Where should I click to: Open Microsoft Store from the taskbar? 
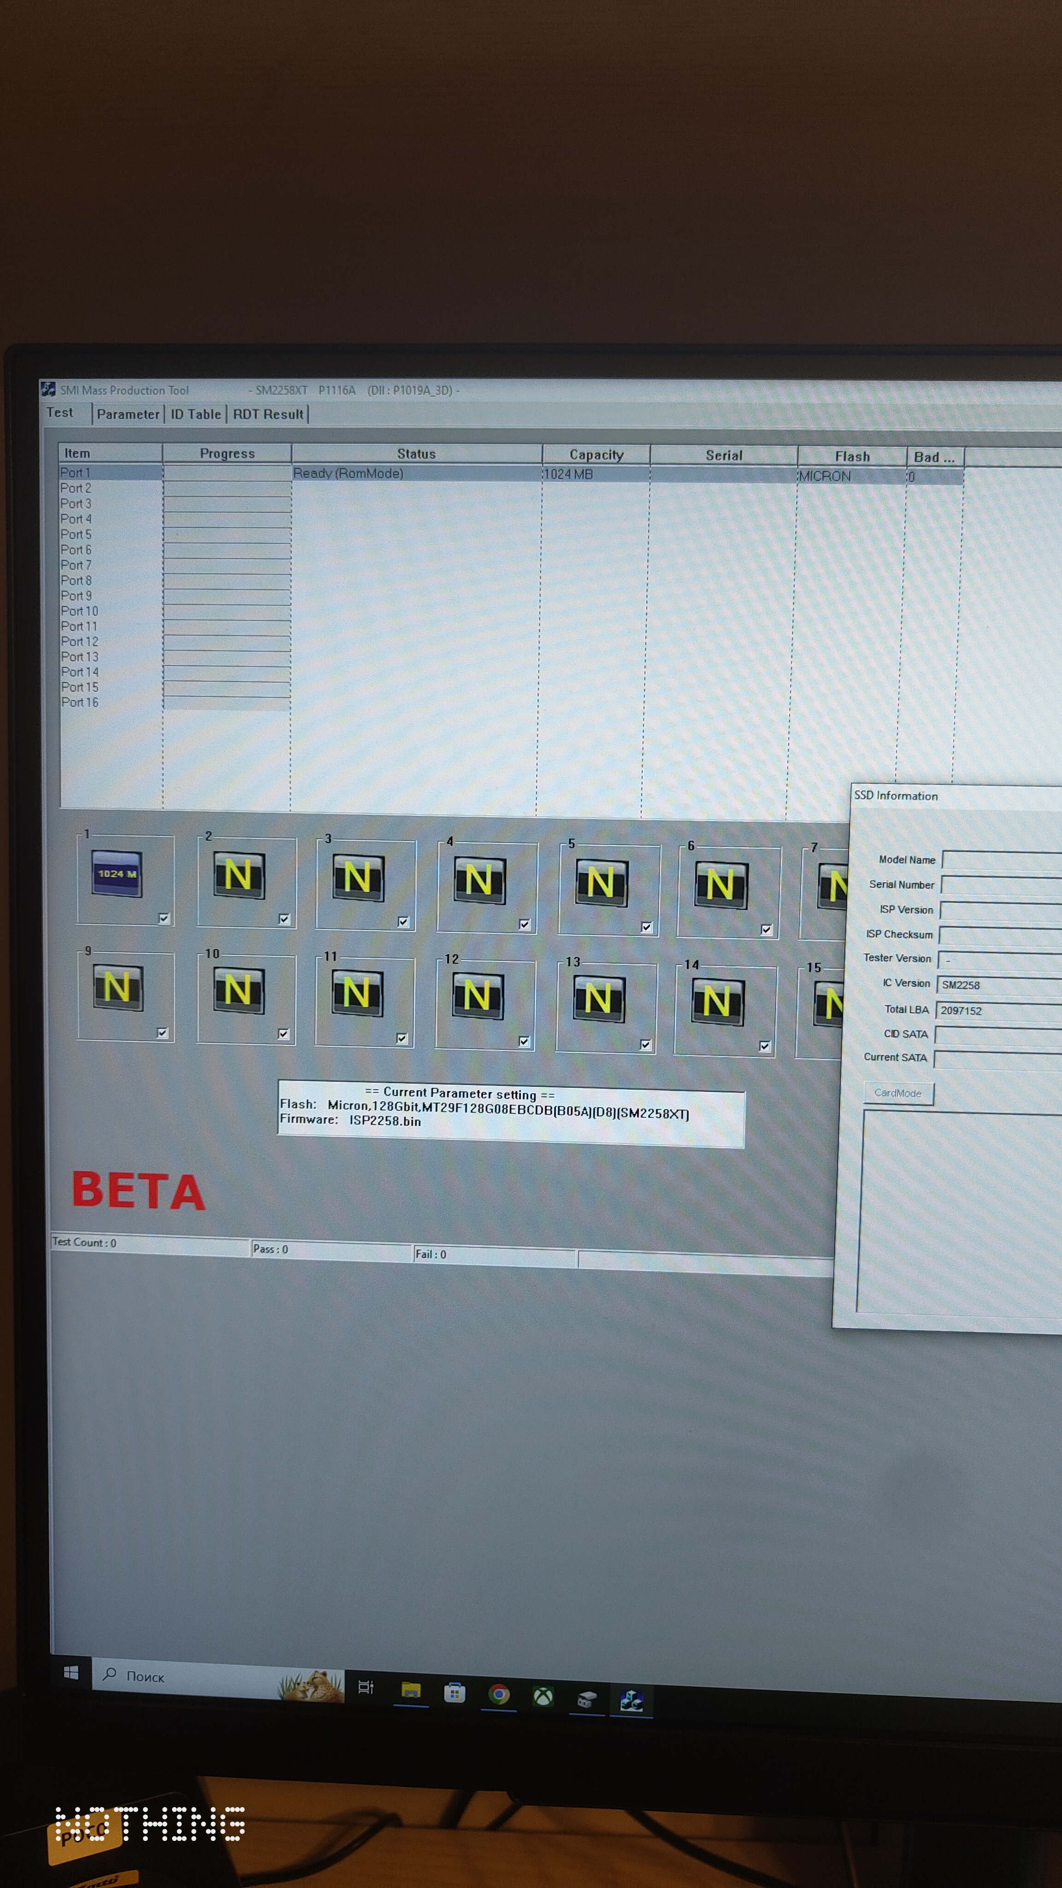(x=454, y=1693)
